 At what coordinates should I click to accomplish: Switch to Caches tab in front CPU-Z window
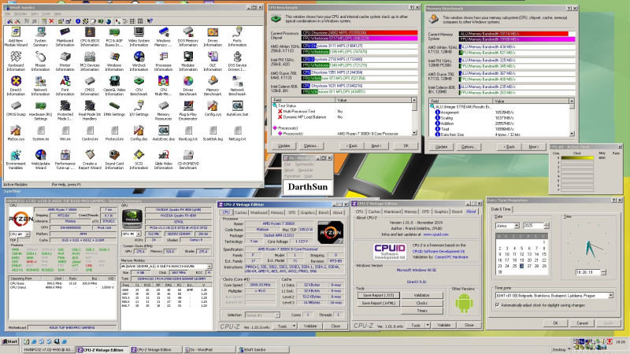[240, 212]
